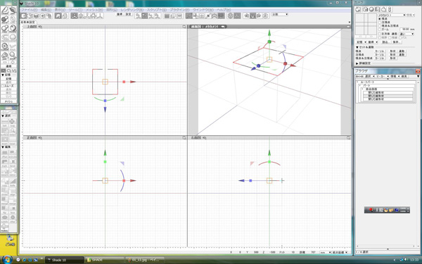Screen dimensions: 422x264
Task: Open the スクリプト menu
Action: [157, 10]
